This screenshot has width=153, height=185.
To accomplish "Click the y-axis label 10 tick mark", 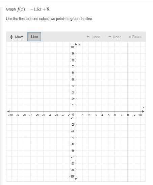I will pyautogui.click(x=76, y=47).
